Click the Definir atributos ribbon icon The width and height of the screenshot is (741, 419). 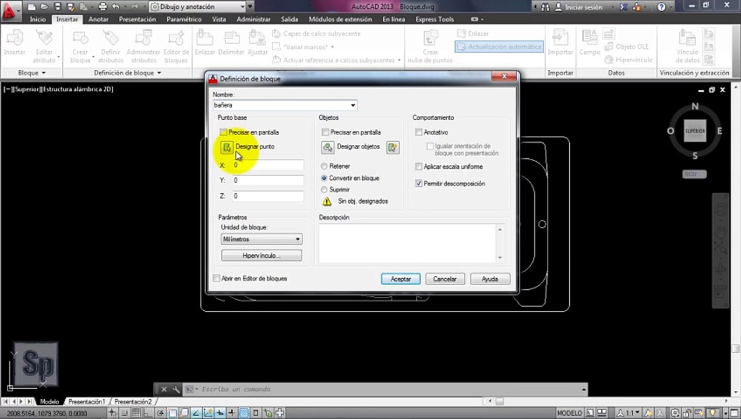(110, 38)
